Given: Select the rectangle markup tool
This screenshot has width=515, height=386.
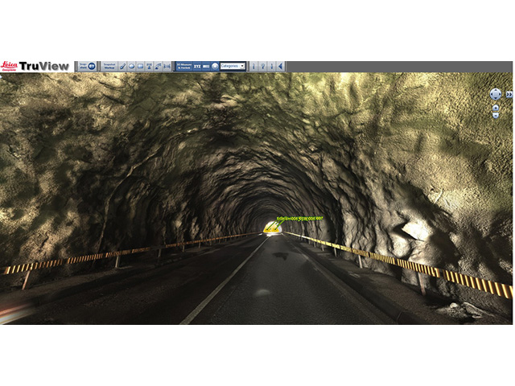Looking at the screenshot, I should click(140, 66).
